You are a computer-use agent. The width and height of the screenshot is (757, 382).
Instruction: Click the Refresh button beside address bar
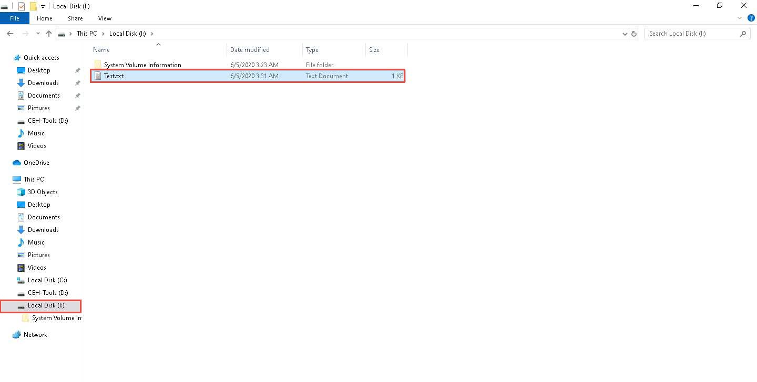click(634, 34)
